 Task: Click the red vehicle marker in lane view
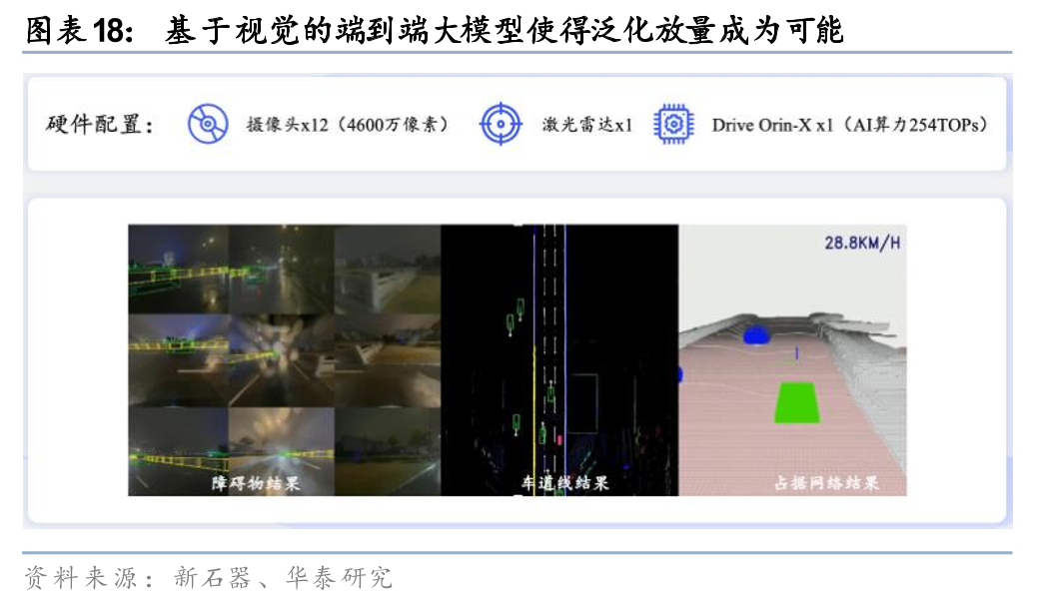(x=558, y=438)
